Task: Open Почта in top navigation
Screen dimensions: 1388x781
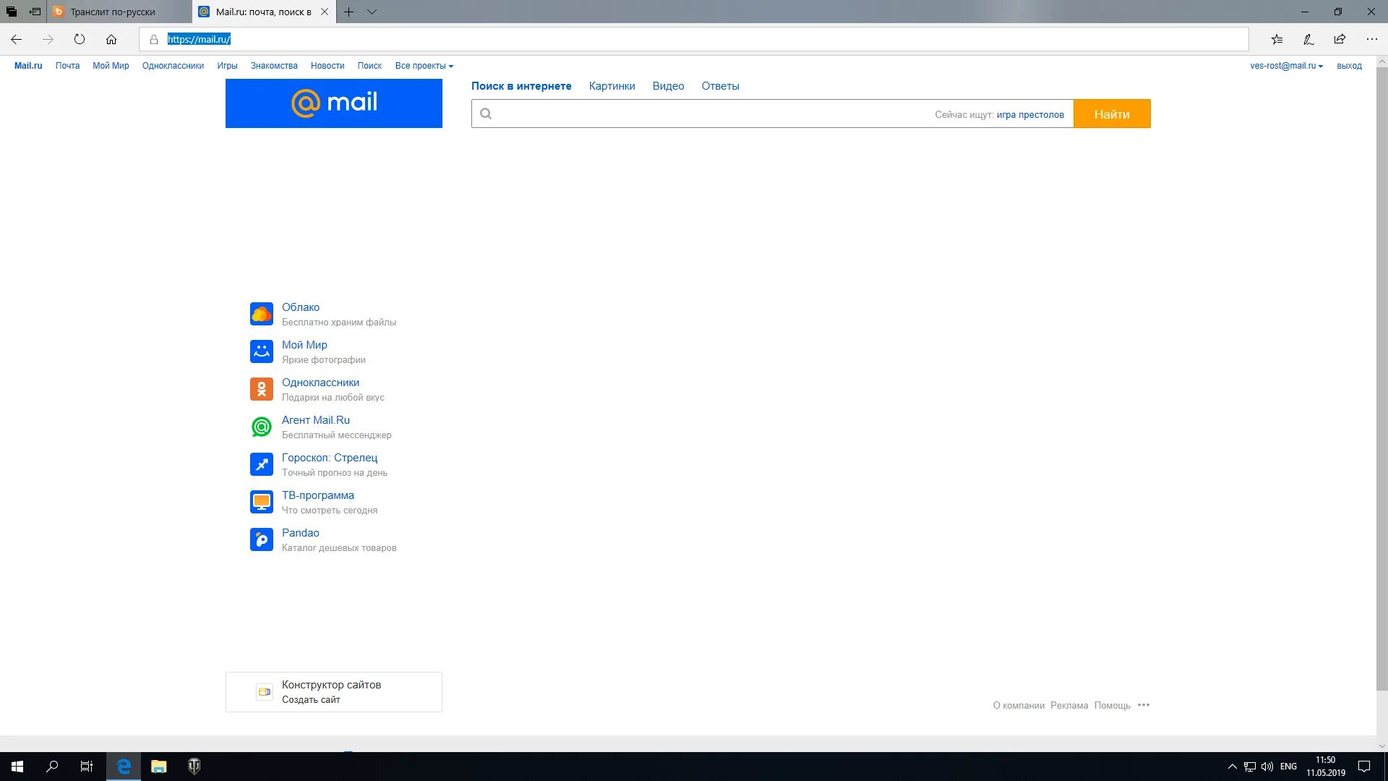Action: click(67, 66)
